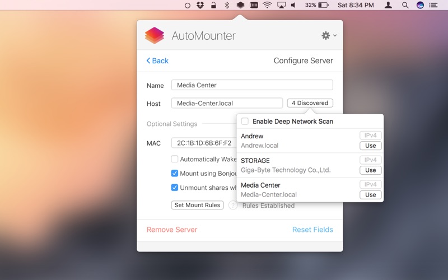
Task: Uncheck the Unmount shares checkbox
Action: 175,188
